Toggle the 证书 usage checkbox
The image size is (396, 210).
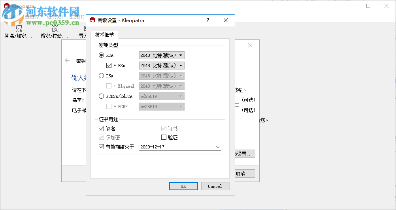point(164,129)
